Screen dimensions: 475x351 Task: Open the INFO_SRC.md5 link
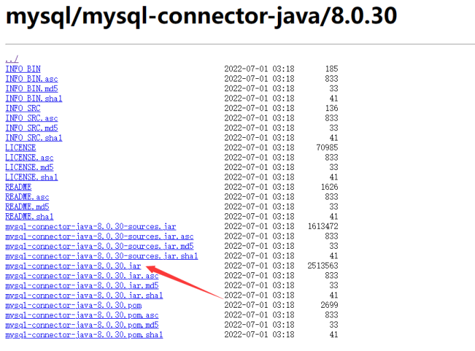click(x=32, y=128)
